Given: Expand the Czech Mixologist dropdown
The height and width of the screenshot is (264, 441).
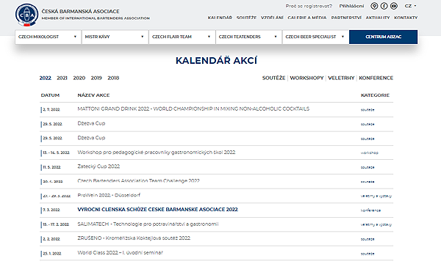Looking at the screenshot, I should [48, 37].
